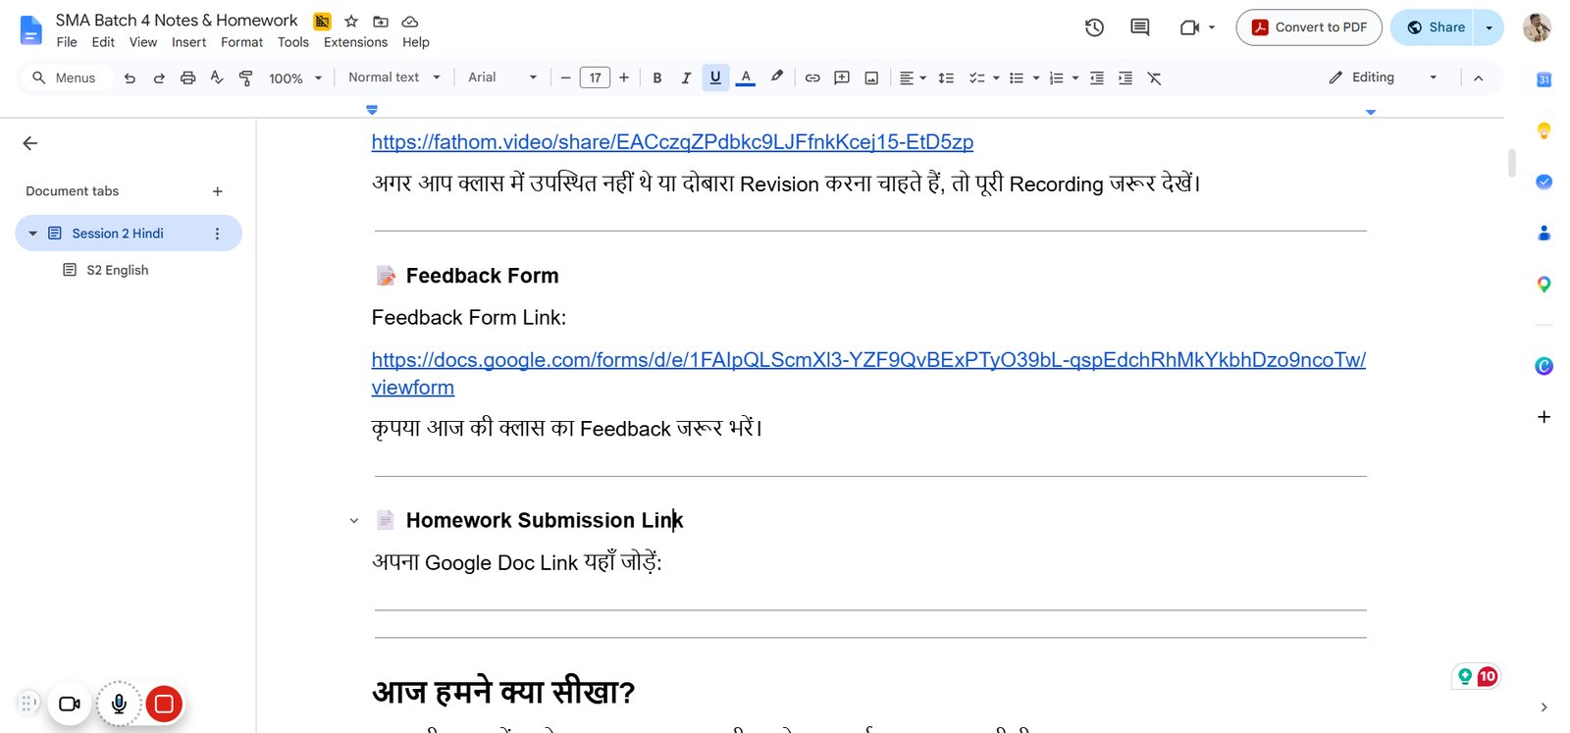
Task: Open the Google Forms feedback link
Action: (x=868, y=374)
